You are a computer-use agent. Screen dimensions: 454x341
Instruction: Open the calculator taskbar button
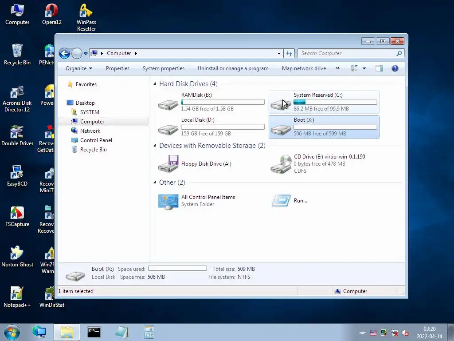point(149,332)
